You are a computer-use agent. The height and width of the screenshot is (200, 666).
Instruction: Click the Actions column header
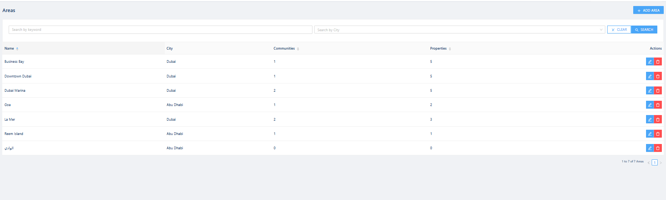click(655, 48)
